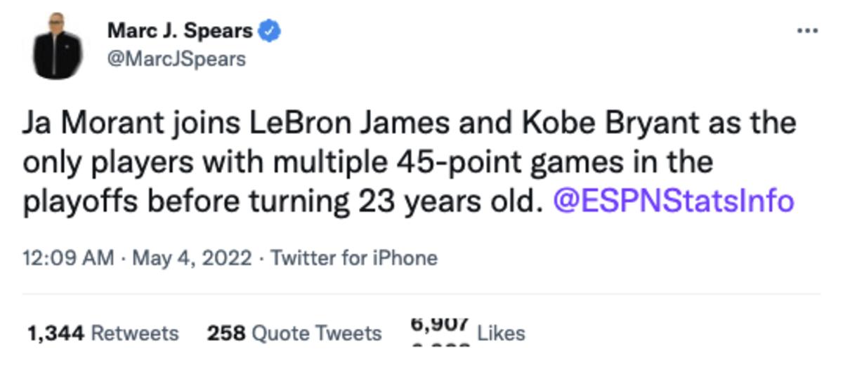Click the Marc J. Spears display name
Screen dimensions: 843x367
tap(180, 31)
